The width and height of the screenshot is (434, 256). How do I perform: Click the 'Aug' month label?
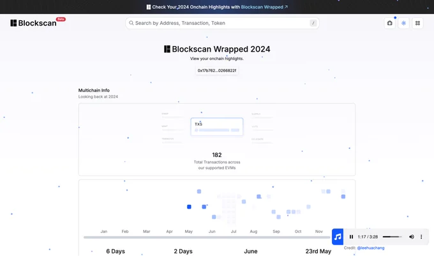click(x=253, y=231)
